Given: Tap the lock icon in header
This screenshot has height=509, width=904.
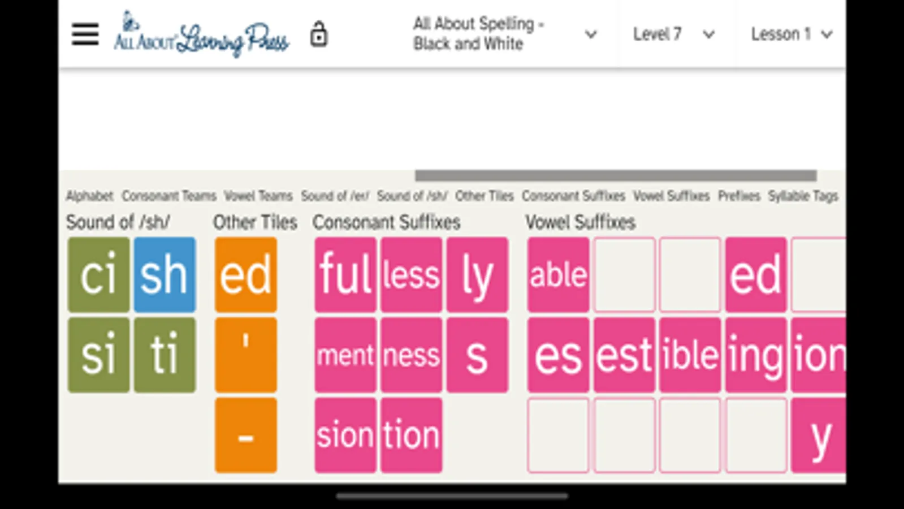Looking at the screenshot, I should (x=319, y=34).
